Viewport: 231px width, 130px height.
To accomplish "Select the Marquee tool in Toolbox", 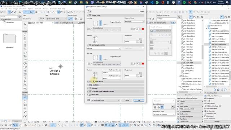I will click(x=25, y=28).
